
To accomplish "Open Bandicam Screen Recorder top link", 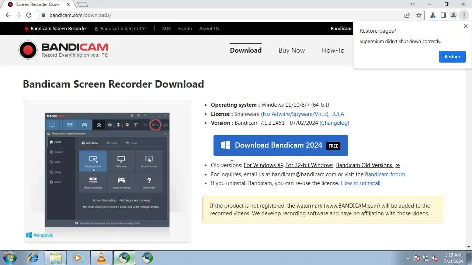I will click(x=56, y=28).
